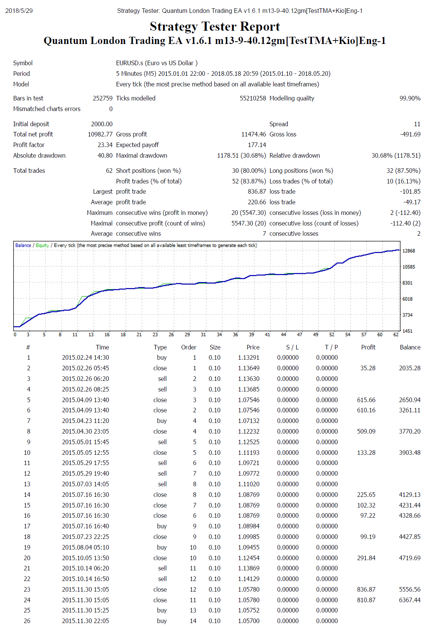Select Loss trades value 10 (16.13%)
Image resolution: width=429 pixels, height=628 pixels.
point(404,181)
